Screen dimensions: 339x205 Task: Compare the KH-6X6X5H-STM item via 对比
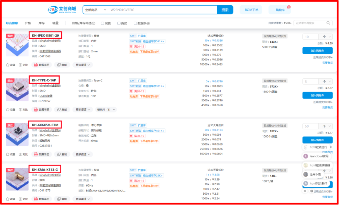point(23,154)
